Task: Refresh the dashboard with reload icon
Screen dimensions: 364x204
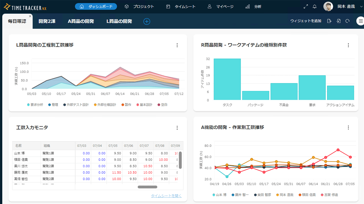Action: [x=348, y=21]
